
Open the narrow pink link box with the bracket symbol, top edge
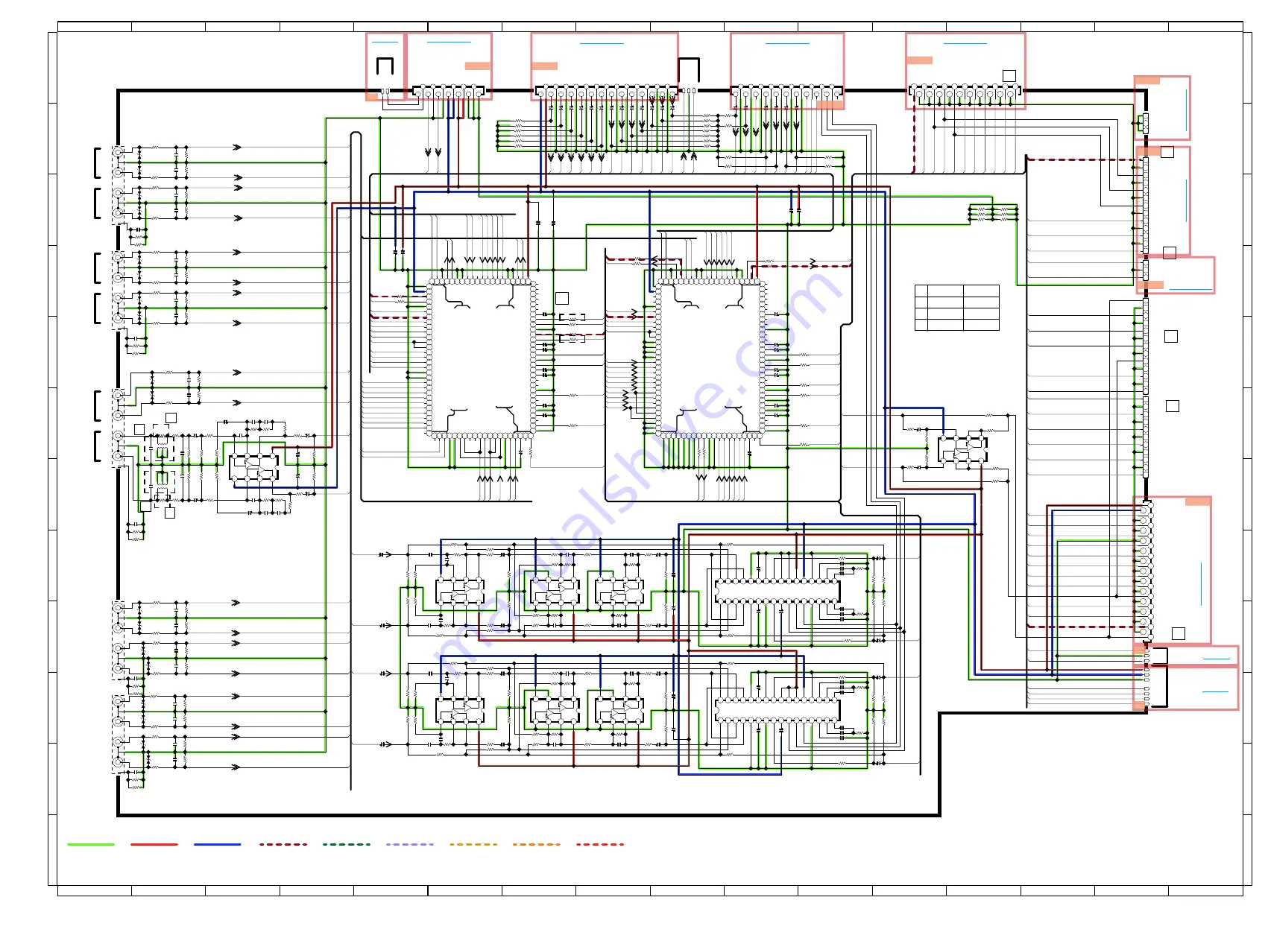(385, 66)
